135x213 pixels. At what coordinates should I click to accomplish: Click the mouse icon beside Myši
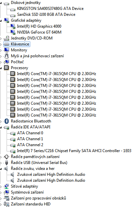click(6, 56)
